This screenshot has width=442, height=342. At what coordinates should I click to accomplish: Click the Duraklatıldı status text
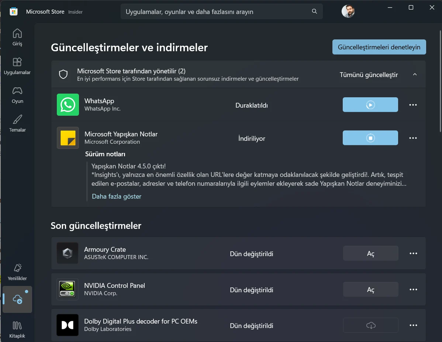pos(252,105)
